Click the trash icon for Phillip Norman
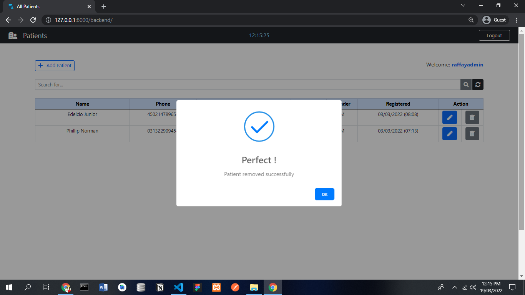Screen dimensions: 525x295 [x=472, y=133]
